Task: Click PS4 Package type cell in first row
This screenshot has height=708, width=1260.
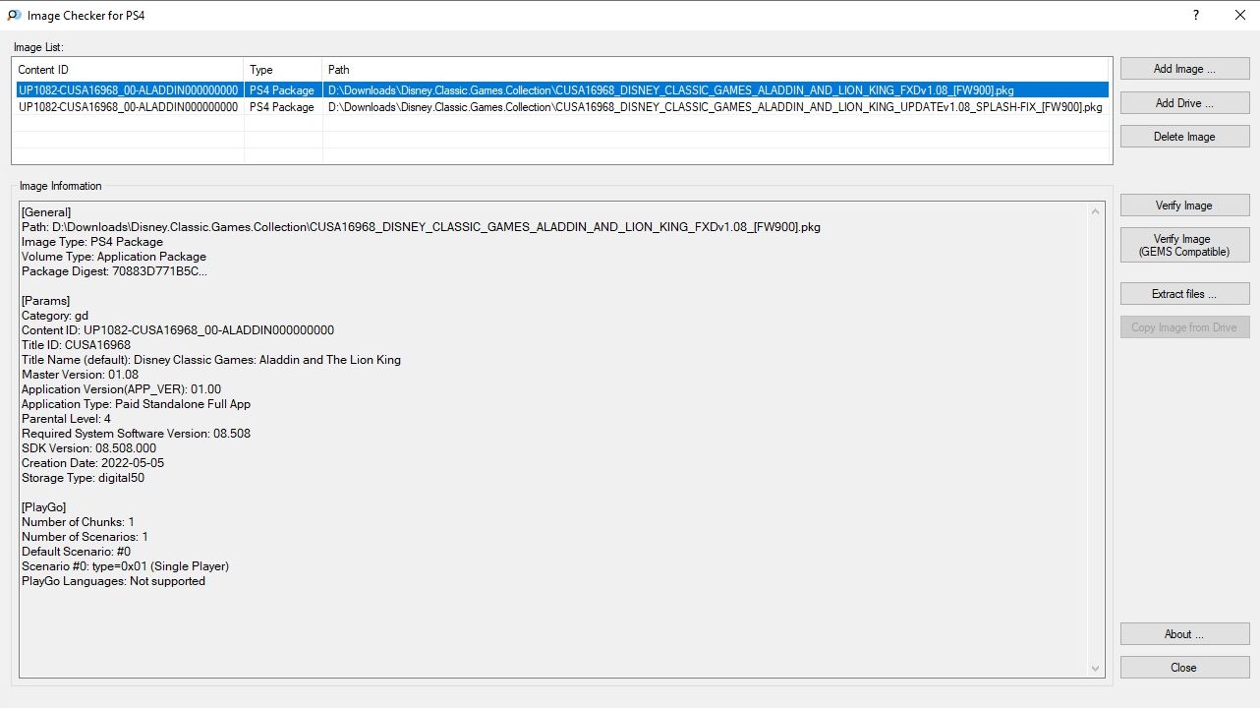Action: click(x=282, y=89)
